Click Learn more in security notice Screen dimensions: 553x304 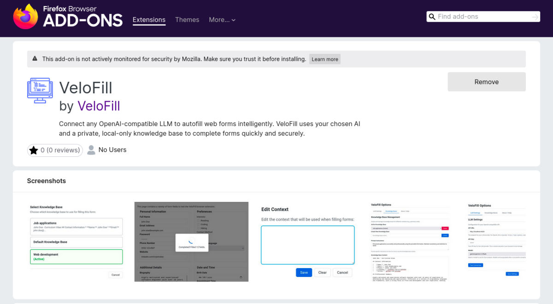pos(325,59)
